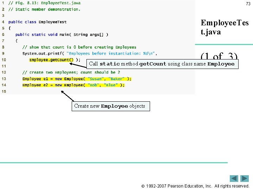Click line number 11 in the code listing

click(x=4, y=66)
